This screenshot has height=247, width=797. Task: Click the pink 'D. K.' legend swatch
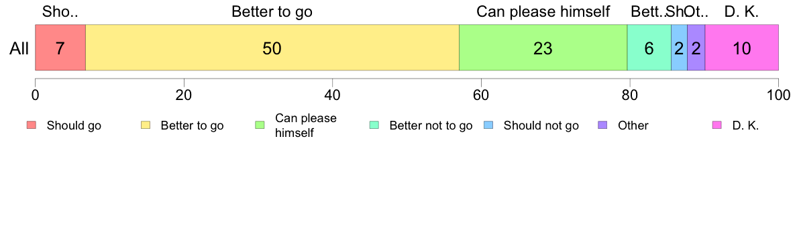[717, 125]
